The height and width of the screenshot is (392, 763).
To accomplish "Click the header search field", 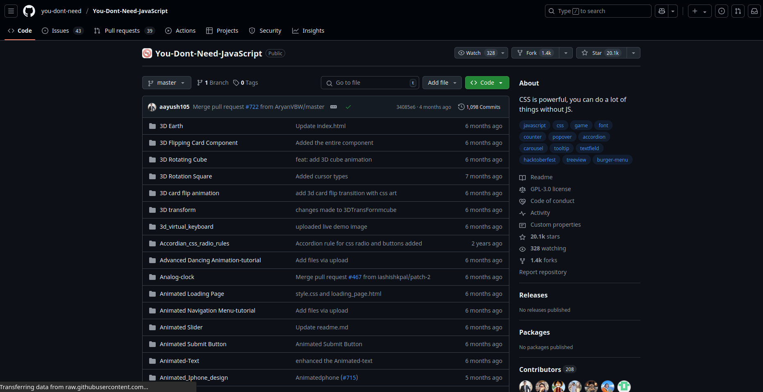I will click(598, 11).
